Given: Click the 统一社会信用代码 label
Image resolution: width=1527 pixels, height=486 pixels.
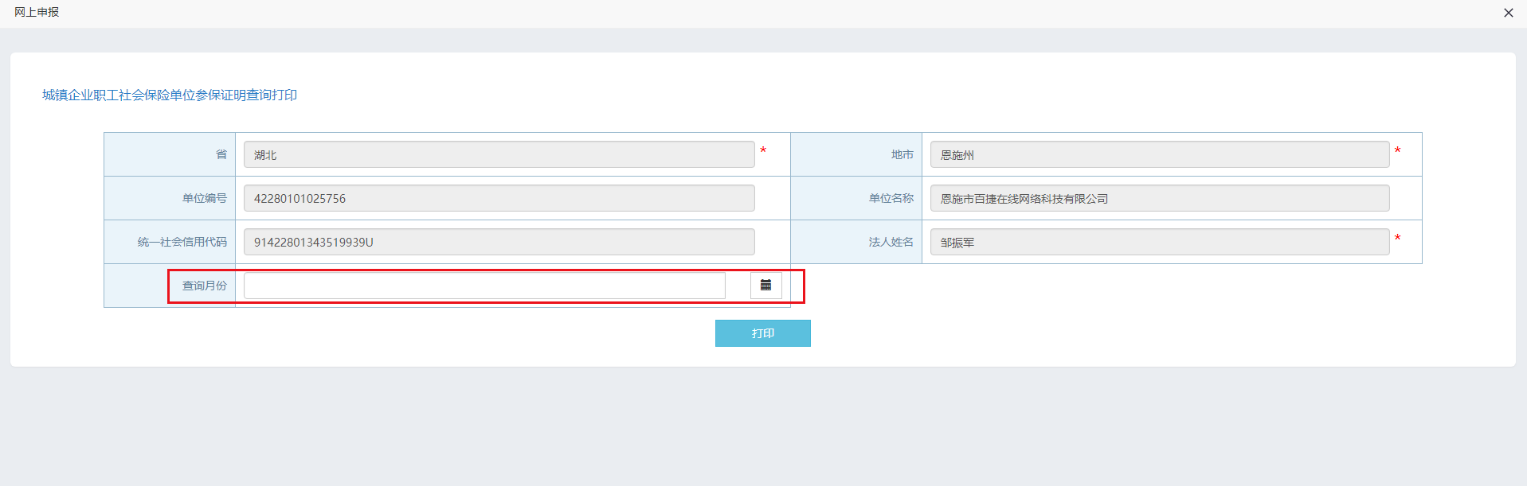Looking at the screenshot, I should tap(182, 243).
